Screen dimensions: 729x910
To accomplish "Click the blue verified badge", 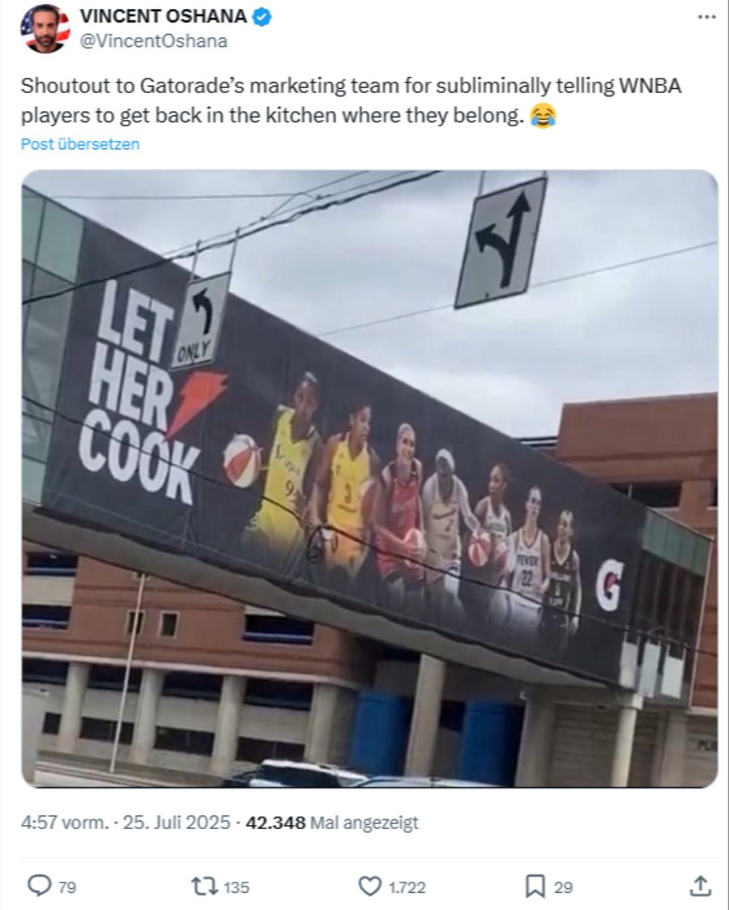I will coord(262,17).
